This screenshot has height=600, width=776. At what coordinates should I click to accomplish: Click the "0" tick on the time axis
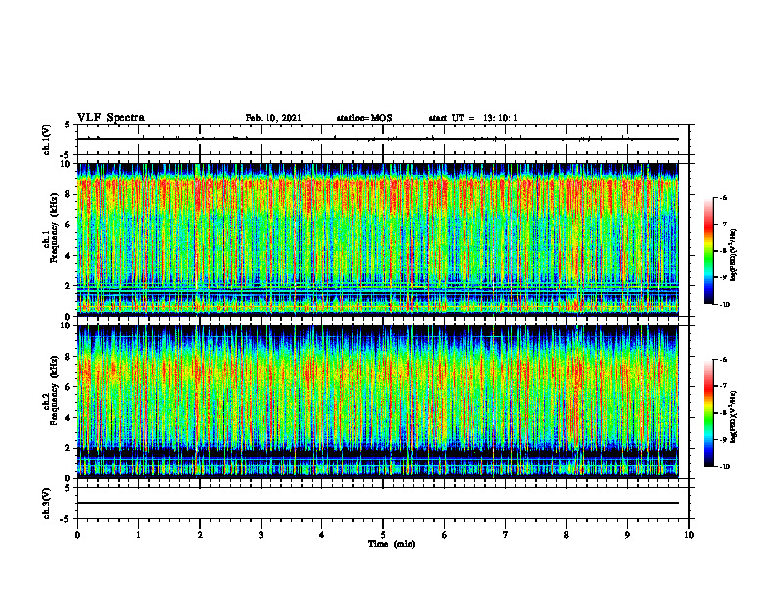coord(77,535)
